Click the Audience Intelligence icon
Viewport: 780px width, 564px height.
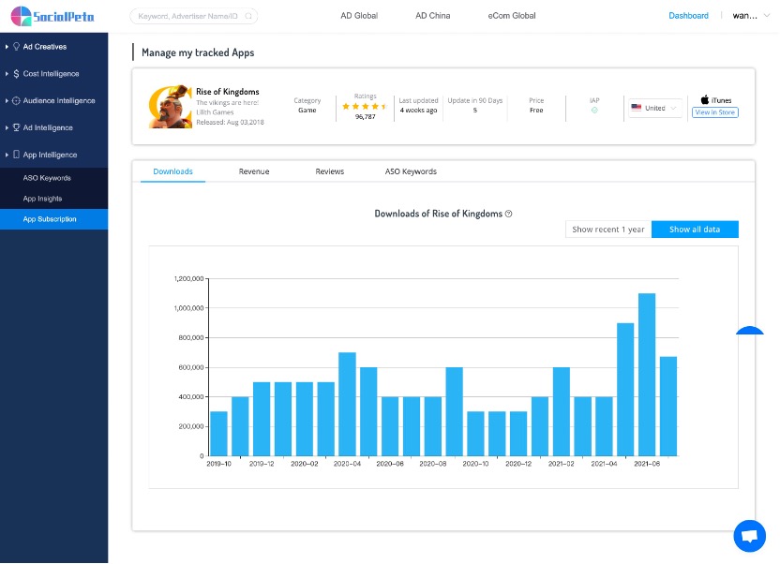pyautogui.click(x=16, y=101)
